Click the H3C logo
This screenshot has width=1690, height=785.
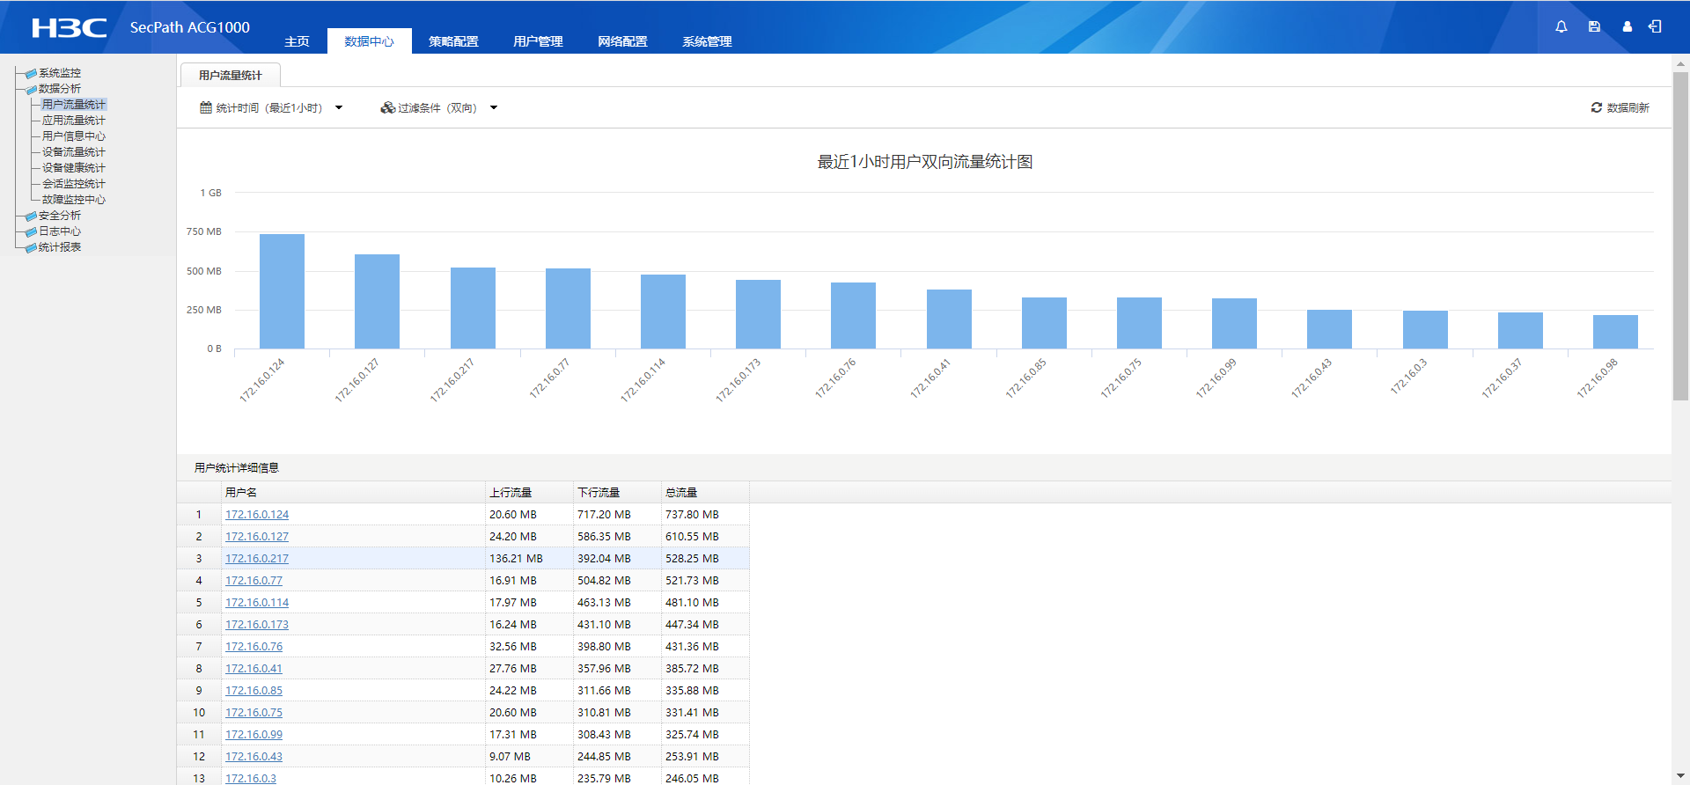(69, 27)
